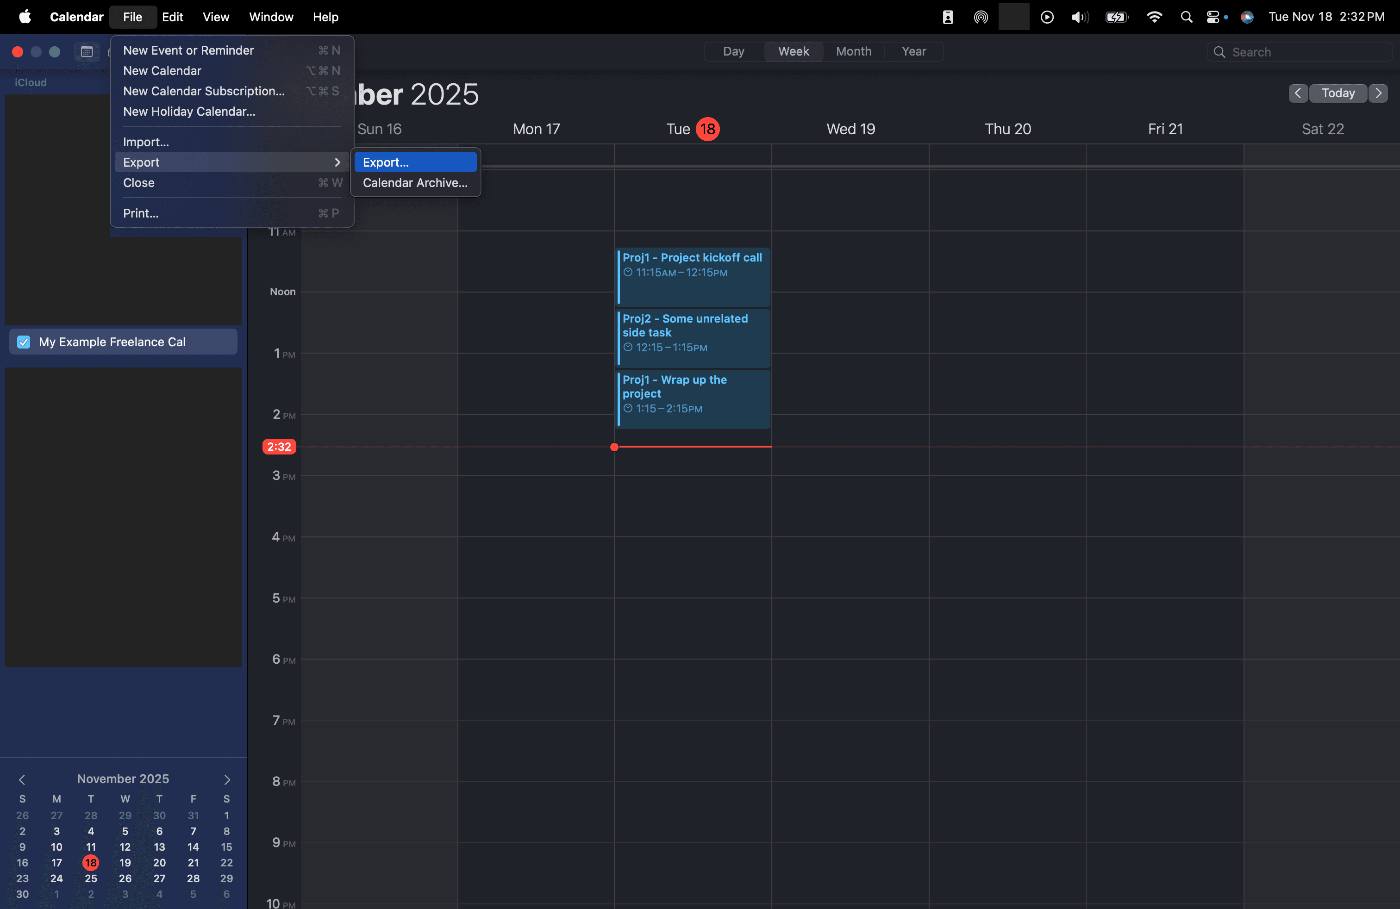Expand the Export submenu arrow

tap(337, 162)
